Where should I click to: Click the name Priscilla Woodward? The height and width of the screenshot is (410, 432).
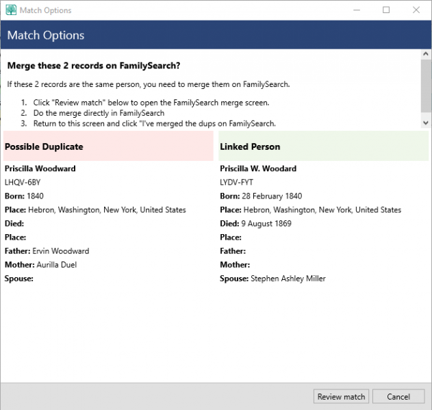40,168
